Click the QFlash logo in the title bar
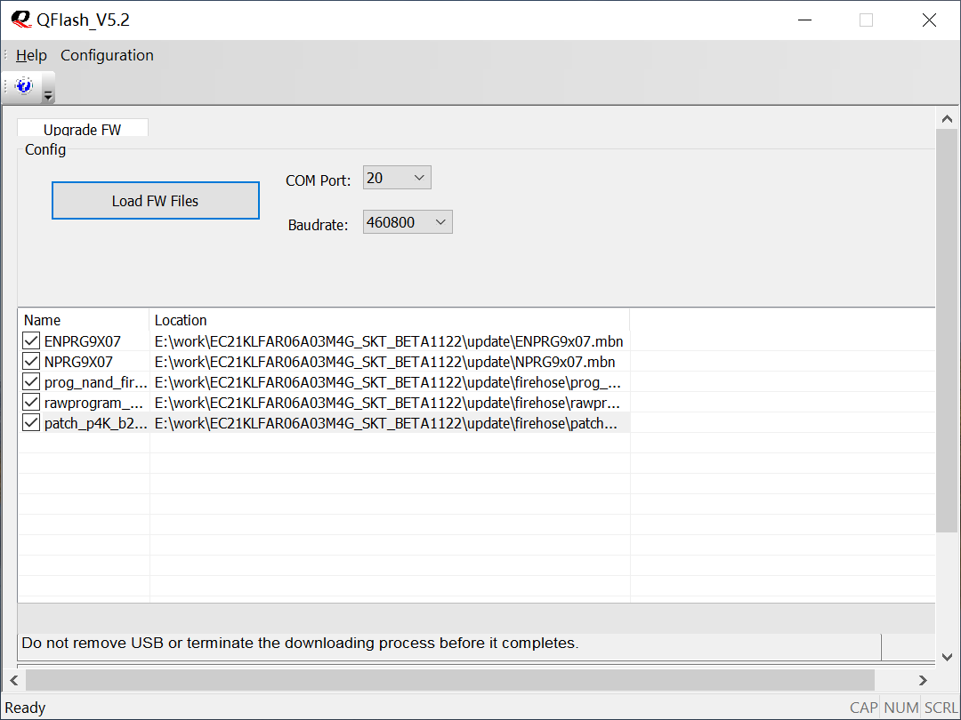The height and width of the screenshot is (720, 961). tap(21, 20)
